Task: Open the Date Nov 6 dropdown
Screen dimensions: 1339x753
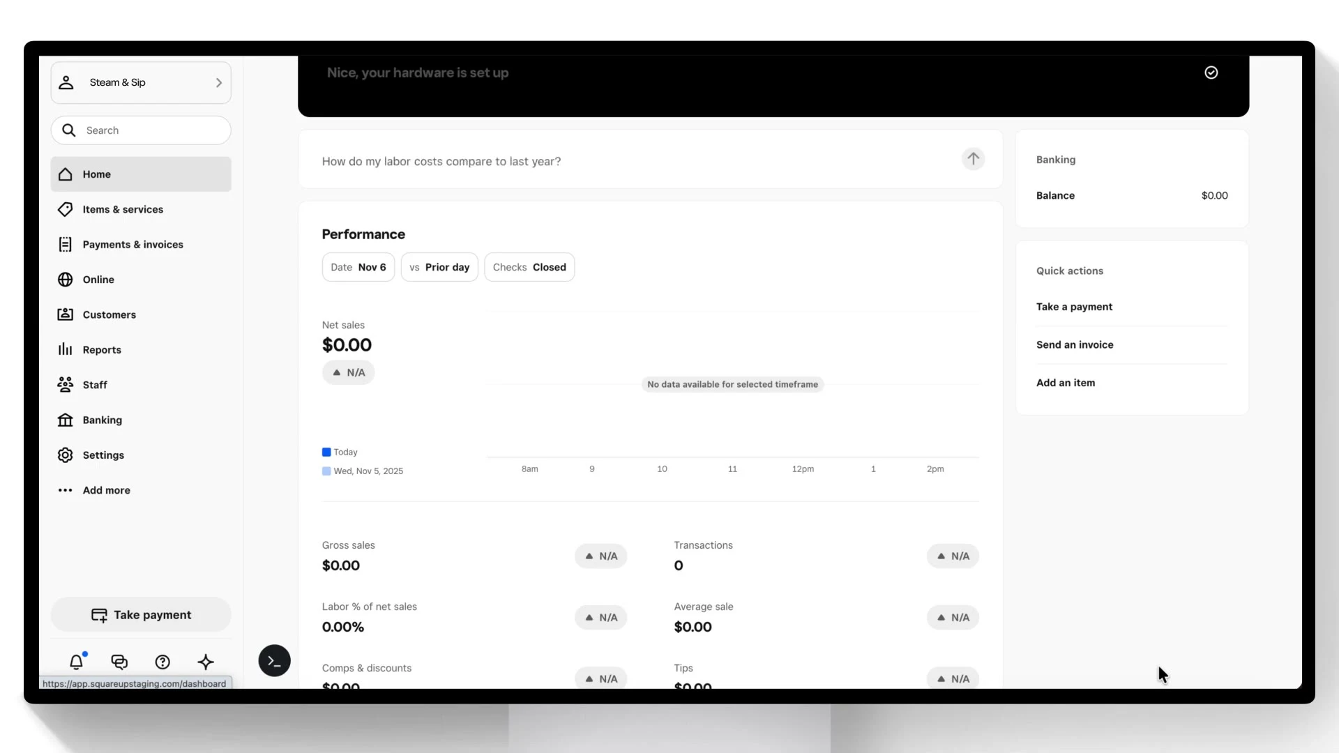Action: point(358,267)
